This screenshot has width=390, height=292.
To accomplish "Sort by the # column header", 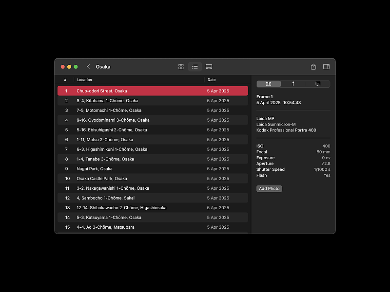I will [65, 80].
